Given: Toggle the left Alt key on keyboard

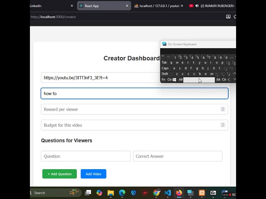Looking at the screenshot, I should pos(180,80).
